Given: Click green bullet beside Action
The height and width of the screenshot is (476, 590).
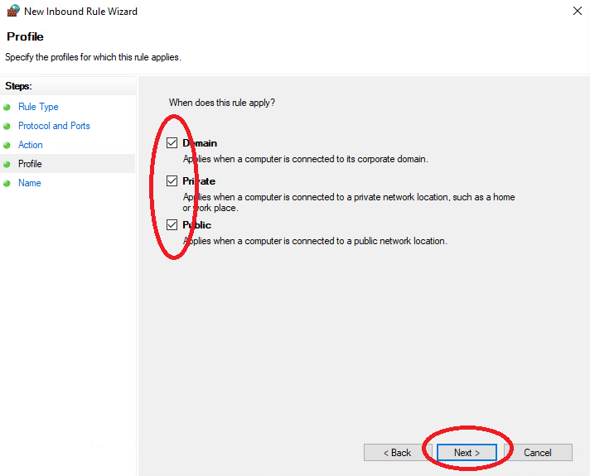Looking at the screenshot, I should (7, 145).
